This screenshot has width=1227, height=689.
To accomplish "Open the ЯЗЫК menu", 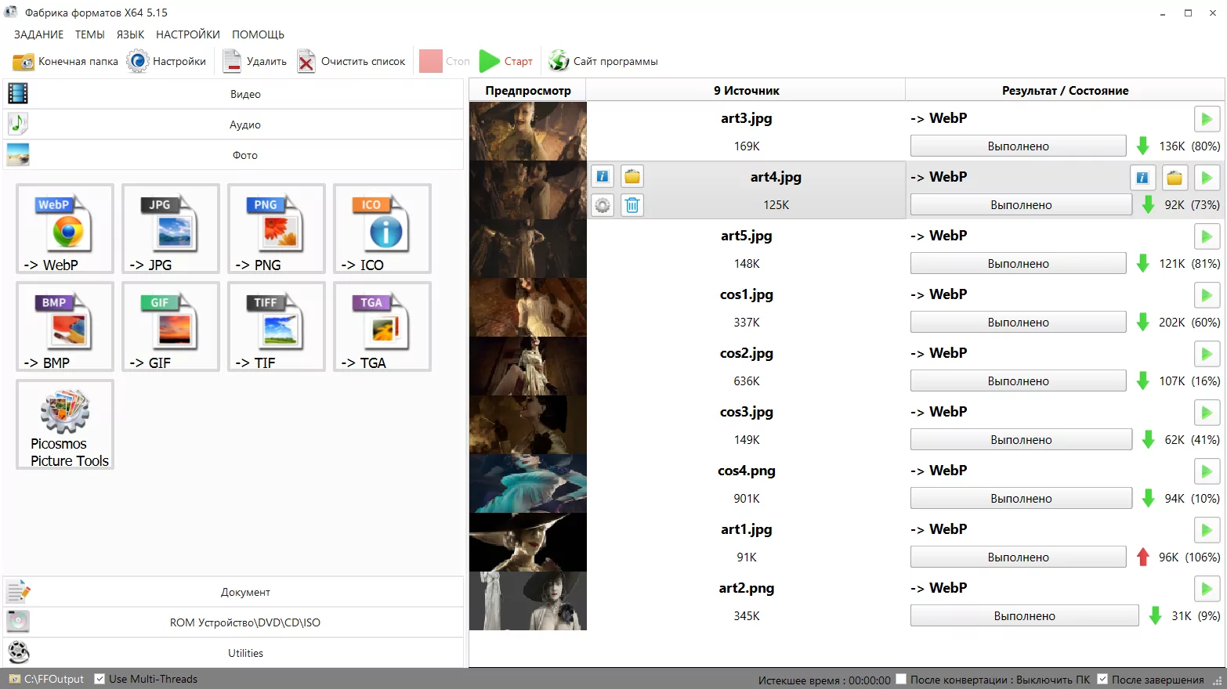I will tap(130, 34).
